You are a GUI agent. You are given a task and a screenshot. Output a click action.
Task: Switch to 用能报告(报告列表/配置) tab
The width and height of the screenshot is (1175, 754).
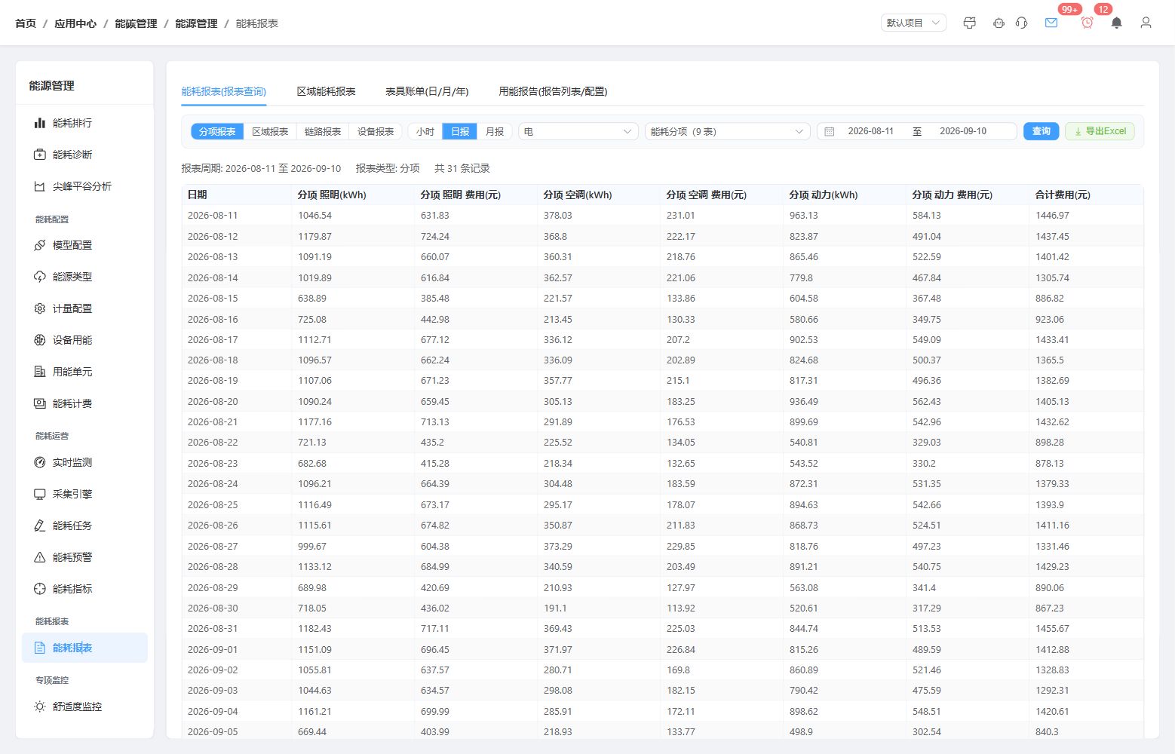(553, 91)
